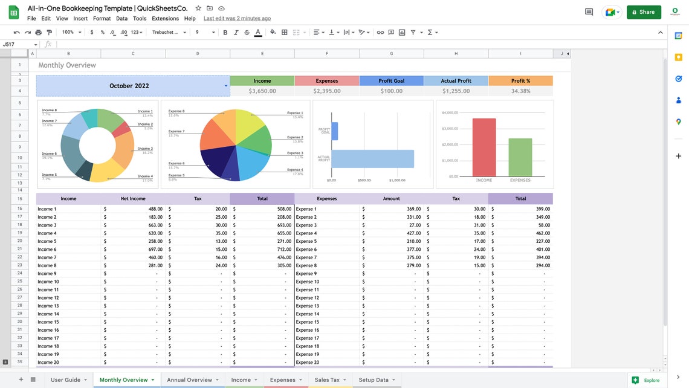689x388 pixels.
Task: Apply currency format with the dollar icon
Action: 91,31
